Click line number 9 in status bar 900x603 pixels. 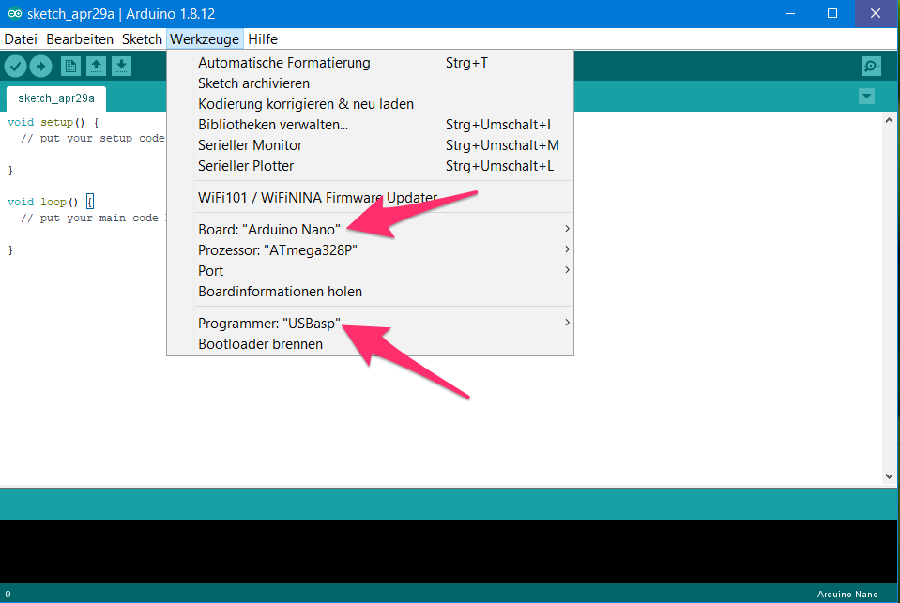point(8,595)
